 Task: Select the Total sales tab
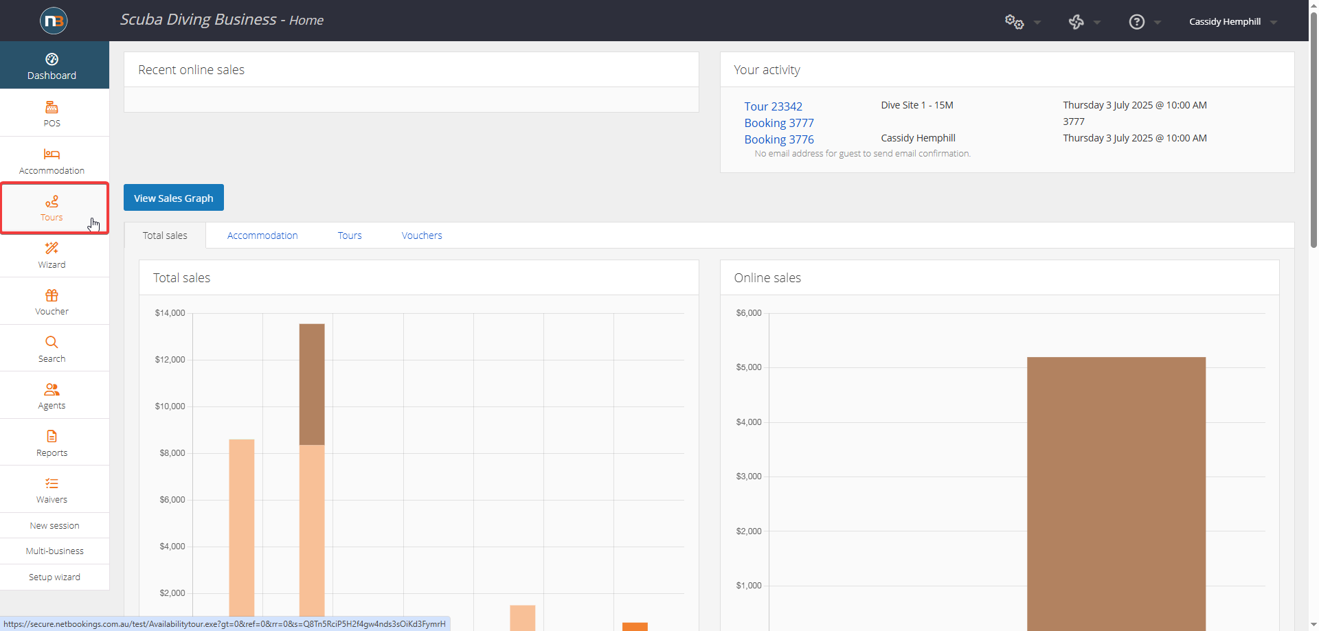click(x=165, y=236)
